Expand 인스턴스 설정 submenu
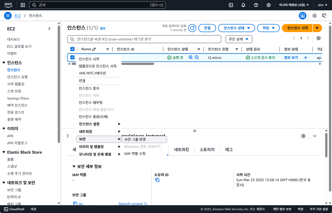332x213 pixels. pyautogui.click(x=99, y=124)
